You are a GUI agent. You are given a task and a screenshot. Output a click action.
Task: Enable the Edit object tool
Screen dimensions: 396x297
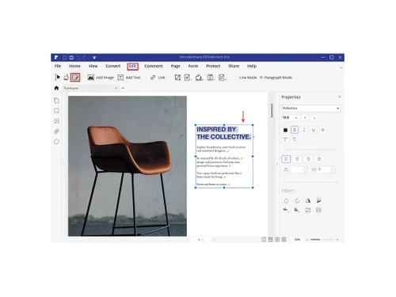click(x=75, y=78)
